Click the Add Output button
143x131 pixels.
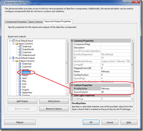click(22, 101)
